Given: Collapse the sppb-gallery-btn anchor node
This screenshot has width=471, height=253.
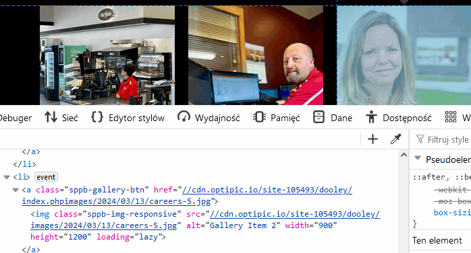Looking at the screenshot, I should pyautogui.click(x=16, y=190).
